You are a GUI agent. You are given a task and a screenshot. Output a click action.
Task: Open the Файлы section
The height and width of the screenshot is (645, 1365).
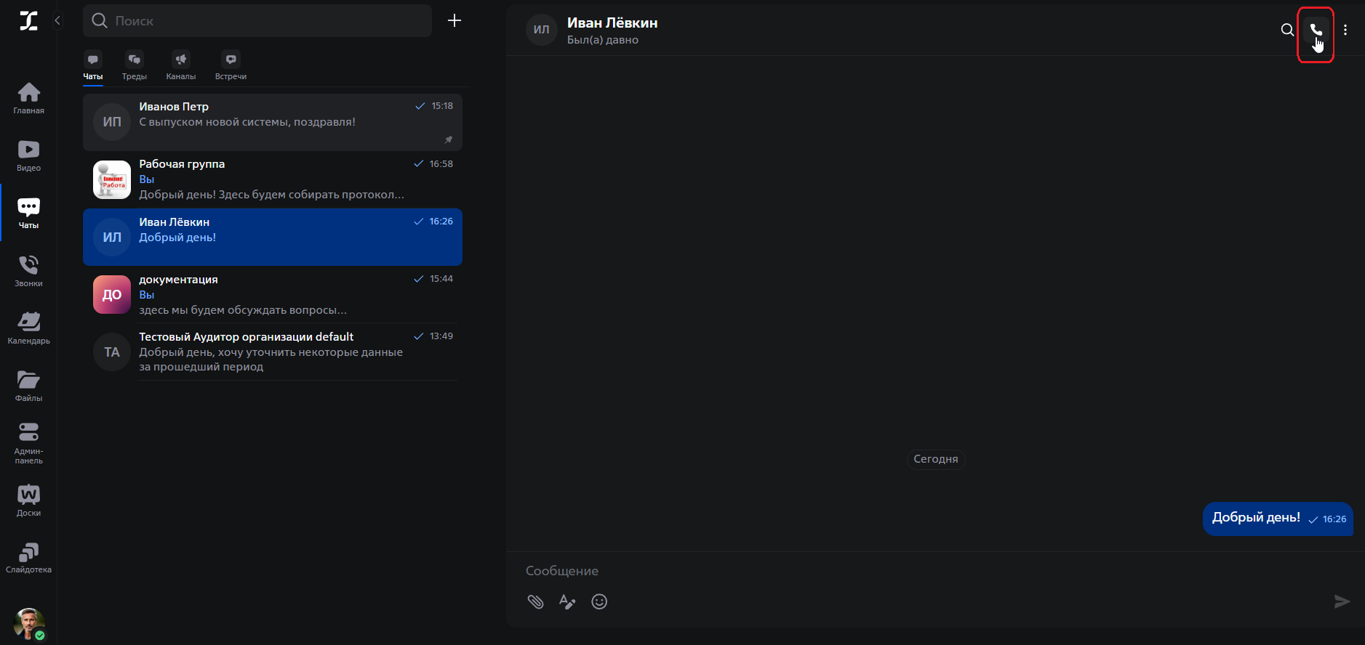pos(28,386)
